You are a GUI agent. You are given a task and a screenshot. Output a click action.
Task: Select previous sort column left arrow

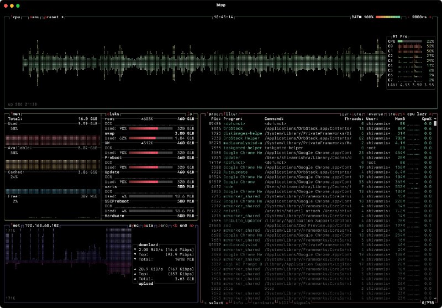pos(403,113)
